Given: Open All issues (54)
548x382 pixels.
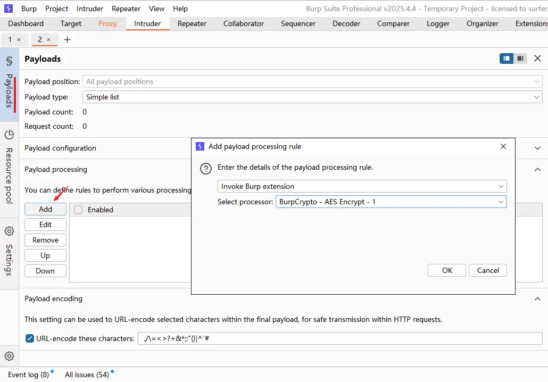Looking at the screenshot, I should 87,375.
